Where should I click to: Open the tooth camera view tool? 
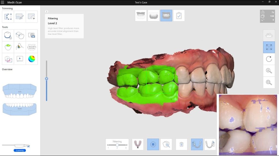(x=20, y=36)
